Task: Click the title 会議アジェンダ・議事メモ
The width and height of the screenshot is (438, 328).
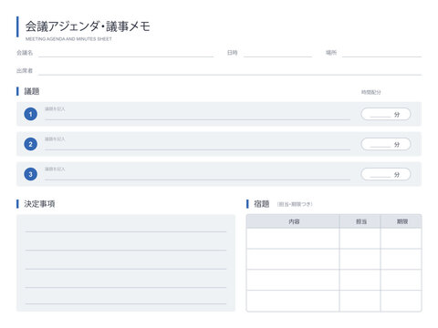Action: point(88,26)
